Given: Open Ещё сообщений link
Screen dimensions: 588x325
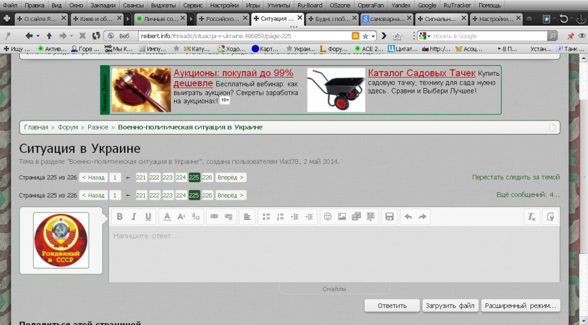Looking at the screenshot, I should (527, 195).
